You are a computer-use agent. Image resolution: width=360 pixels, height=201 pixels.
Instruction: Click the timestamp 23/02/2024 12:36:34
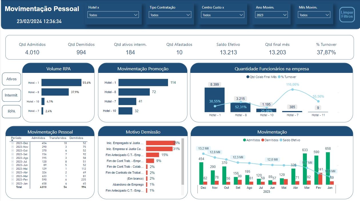[x=39, y=21]
